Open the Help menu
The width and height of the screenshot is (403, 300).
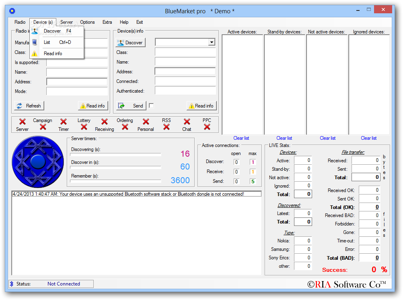(x=124, y=22)
